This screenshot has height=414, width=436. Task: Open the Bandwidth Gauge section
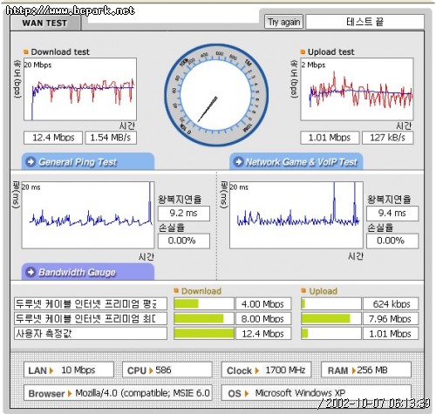tap(88, 272)
